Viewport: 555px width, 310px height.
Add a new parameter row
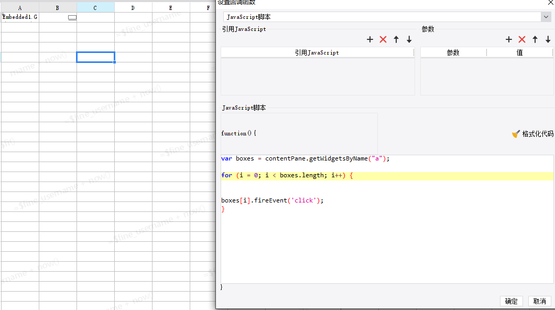coord(509,39)
